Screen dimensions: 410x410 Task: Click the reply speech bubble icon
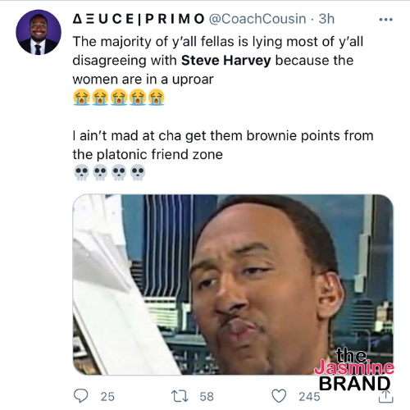coord(81,396)
